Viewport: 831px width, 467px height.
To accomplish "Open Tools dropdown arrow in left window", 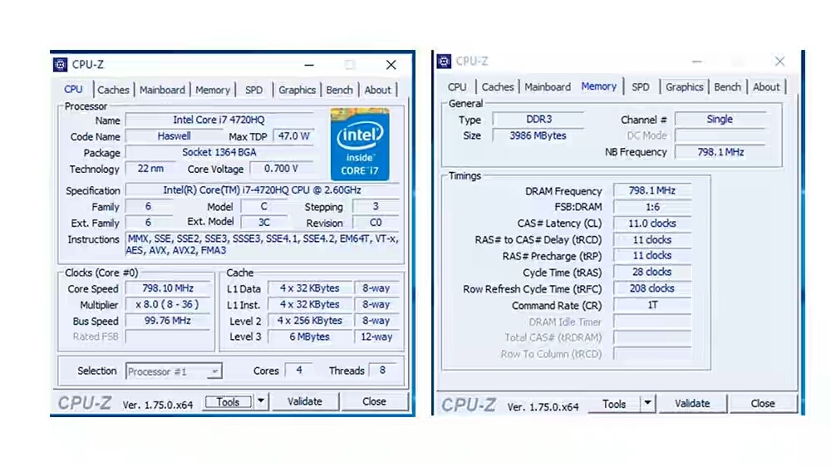I will [x=261, y=401].
